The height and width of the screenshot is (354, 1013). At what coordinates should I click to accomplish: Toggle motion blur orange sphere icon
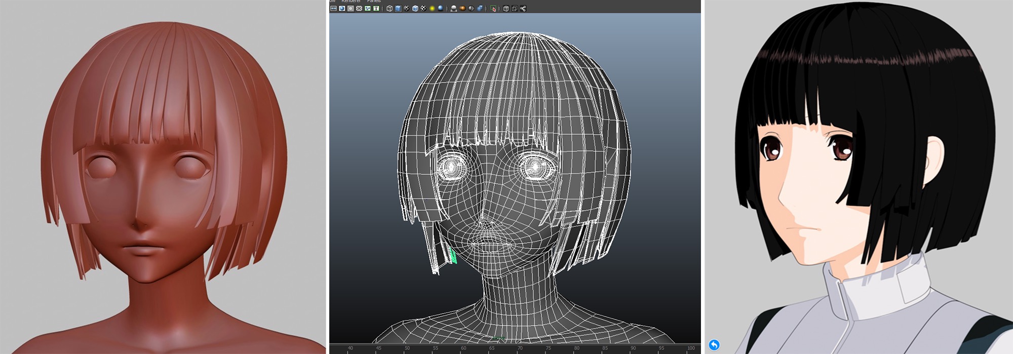[x=462, y=8]
